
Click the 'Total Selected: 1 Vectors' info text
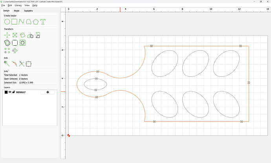tap(16, 75)
